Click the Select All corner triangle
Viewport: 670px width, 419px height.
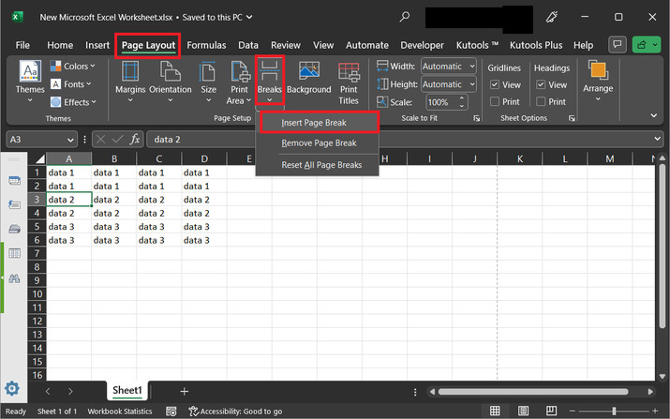coord(39,159)
